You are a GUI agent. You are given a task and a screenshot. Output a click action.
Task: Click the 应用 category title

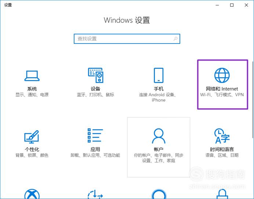click(x=95, y=149)
